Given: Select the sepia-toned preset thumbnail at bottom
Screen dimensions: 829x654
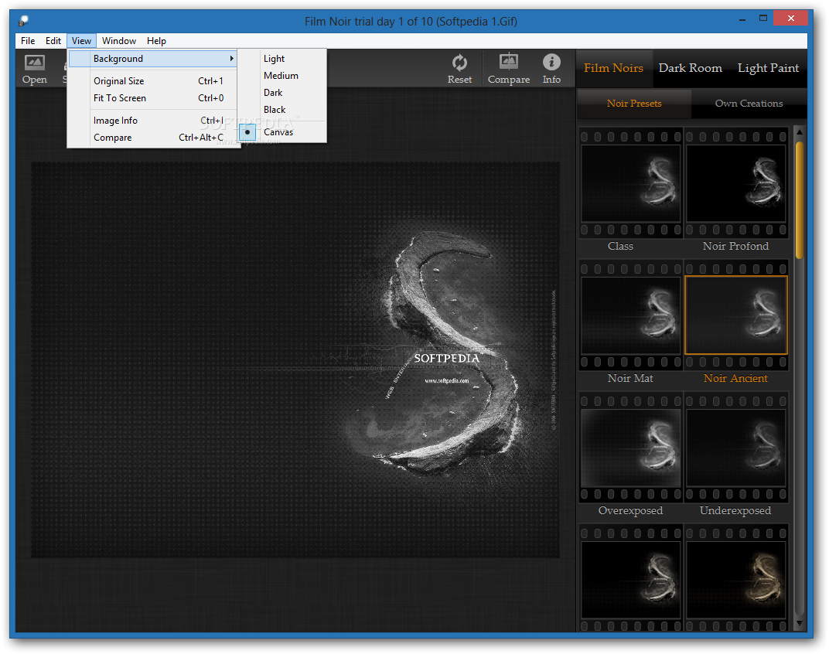Looking at the screenshot, I should point(736,580).
